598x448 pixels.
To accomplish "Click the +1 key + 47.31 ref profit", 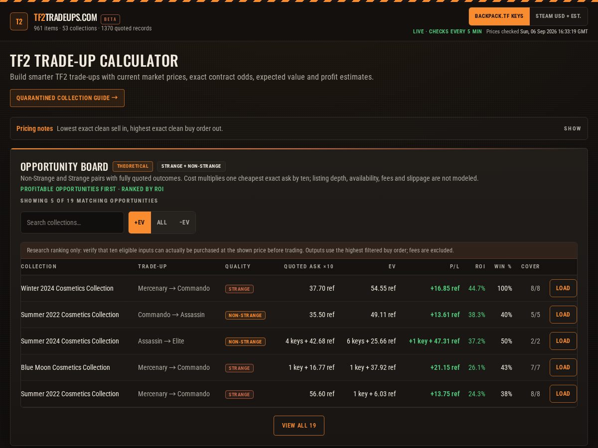I will [434, 341].
